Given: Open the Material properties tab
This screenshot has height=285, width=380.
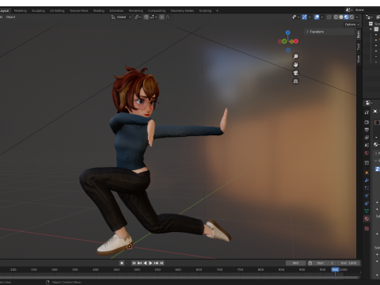Looking at the screenshot, I should [x=367, y=218].
